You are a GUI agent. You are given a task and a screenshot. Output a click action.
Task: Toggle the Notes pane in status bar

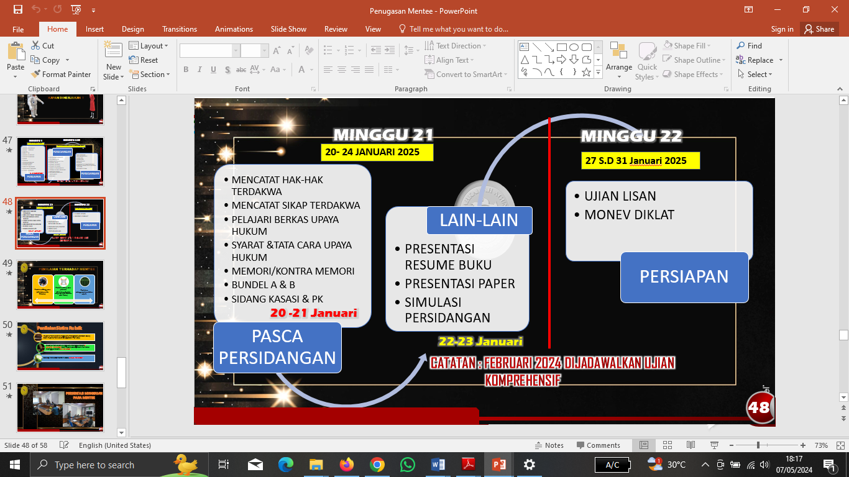[x=549, y=445]
